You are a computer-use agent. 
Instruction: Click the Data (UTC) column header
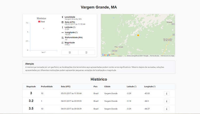pyautogui.click(x=66, y=86)
